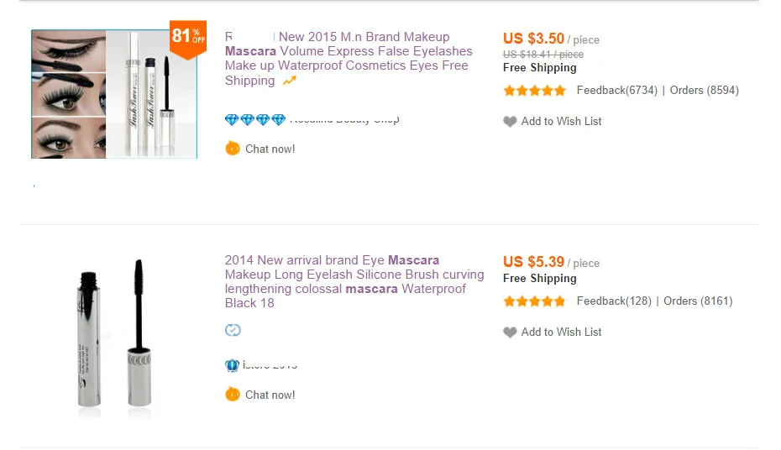Click the blue diamond seller rating icons
781x450 pixels.
click(255, 120)
